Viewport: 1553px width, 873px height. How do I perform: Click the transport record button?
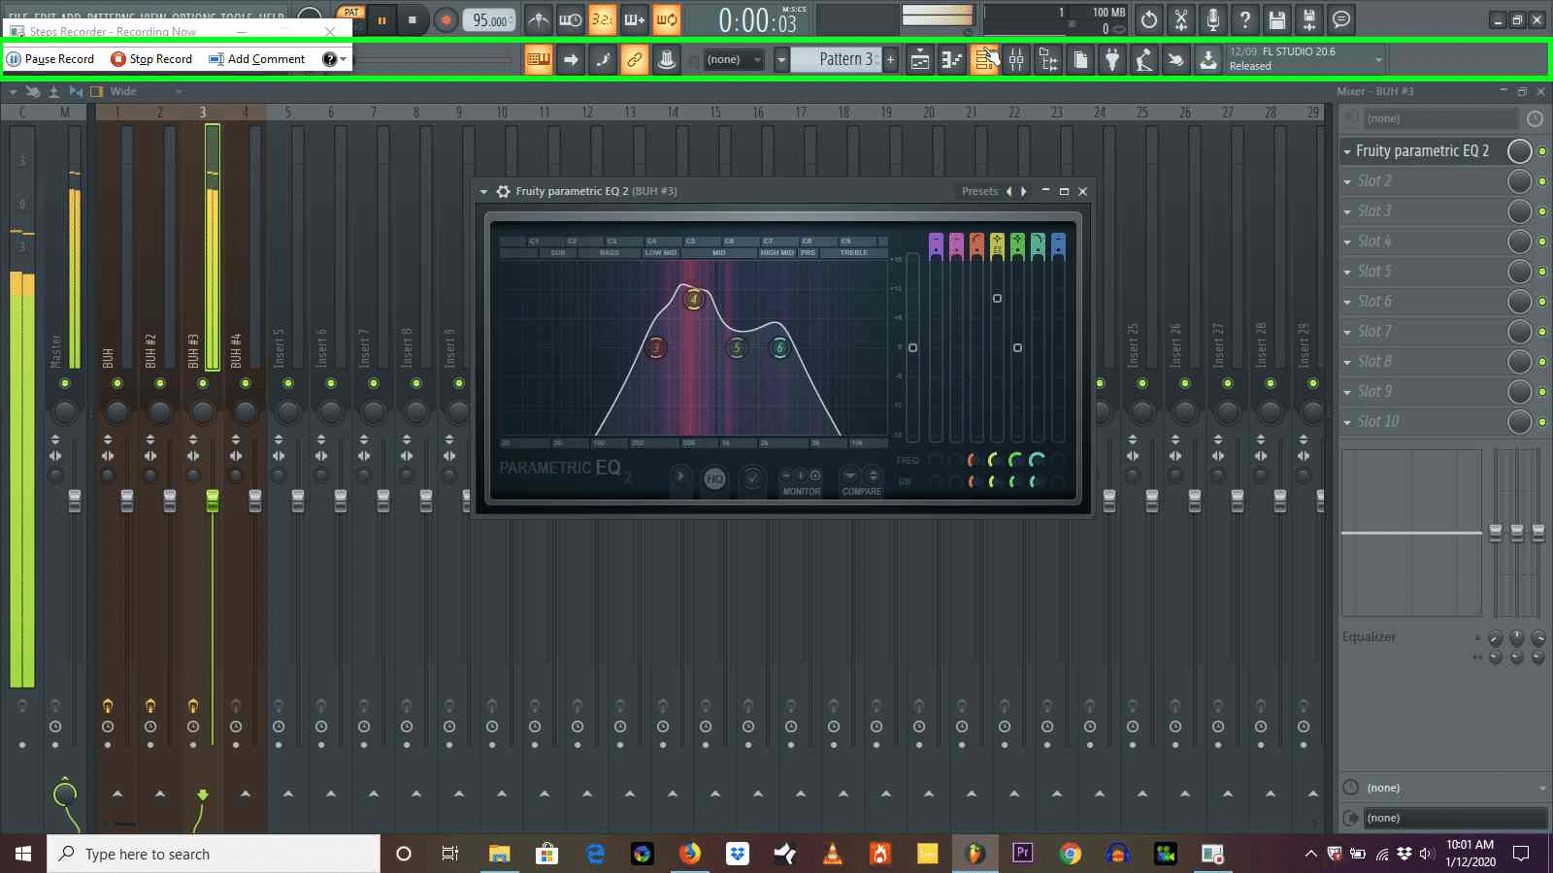point(446,19)
